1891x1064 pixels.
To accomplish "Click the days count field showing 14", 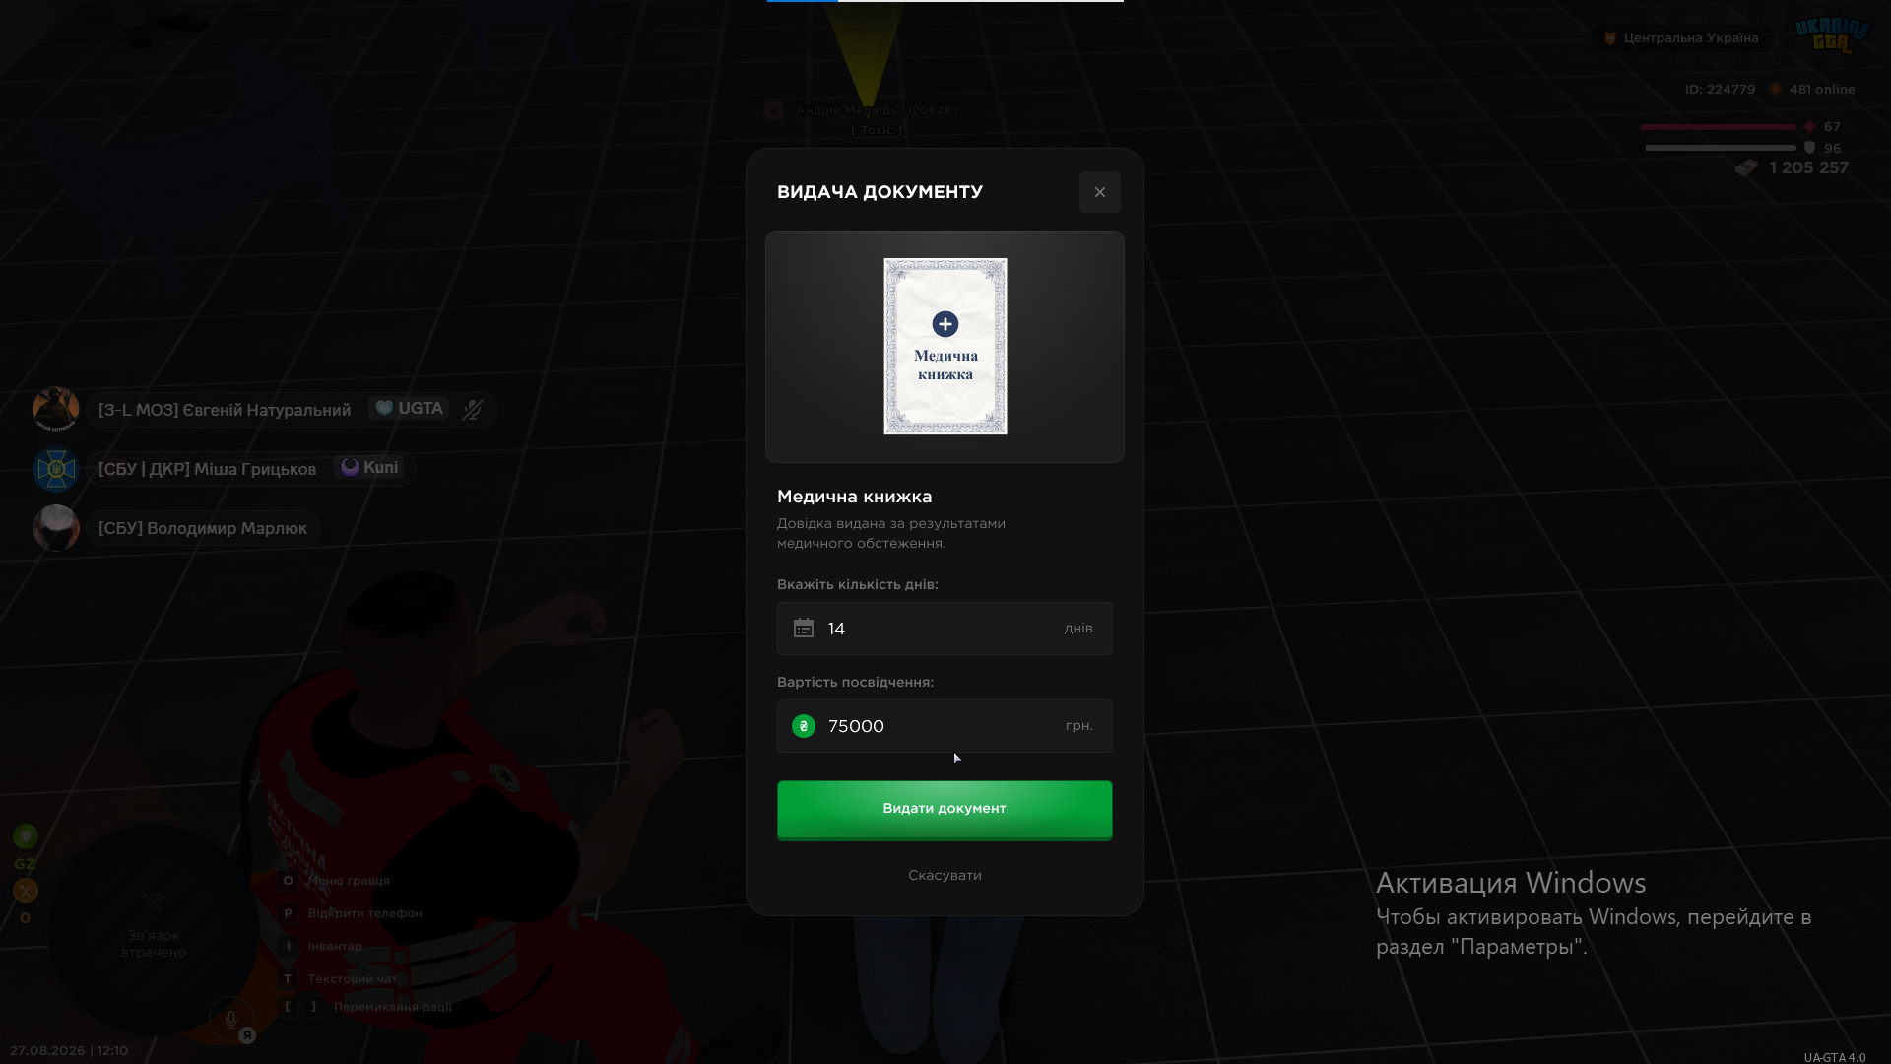I will 945,629.
